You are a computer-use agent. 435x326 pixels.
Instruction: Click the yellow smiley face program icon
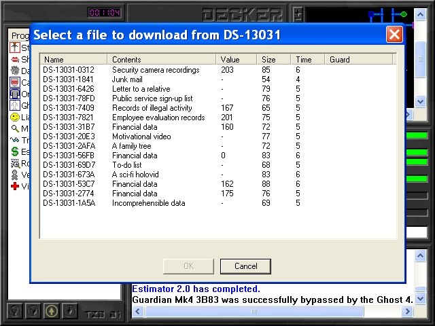click(x=15, y=117)
